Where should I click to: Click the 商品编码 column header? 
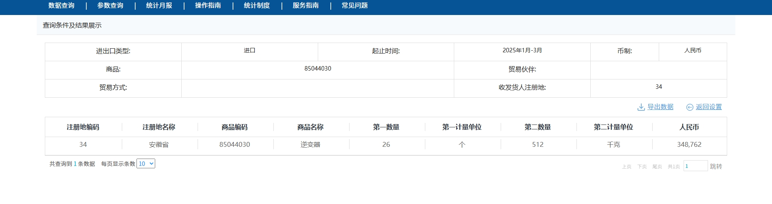235,127
